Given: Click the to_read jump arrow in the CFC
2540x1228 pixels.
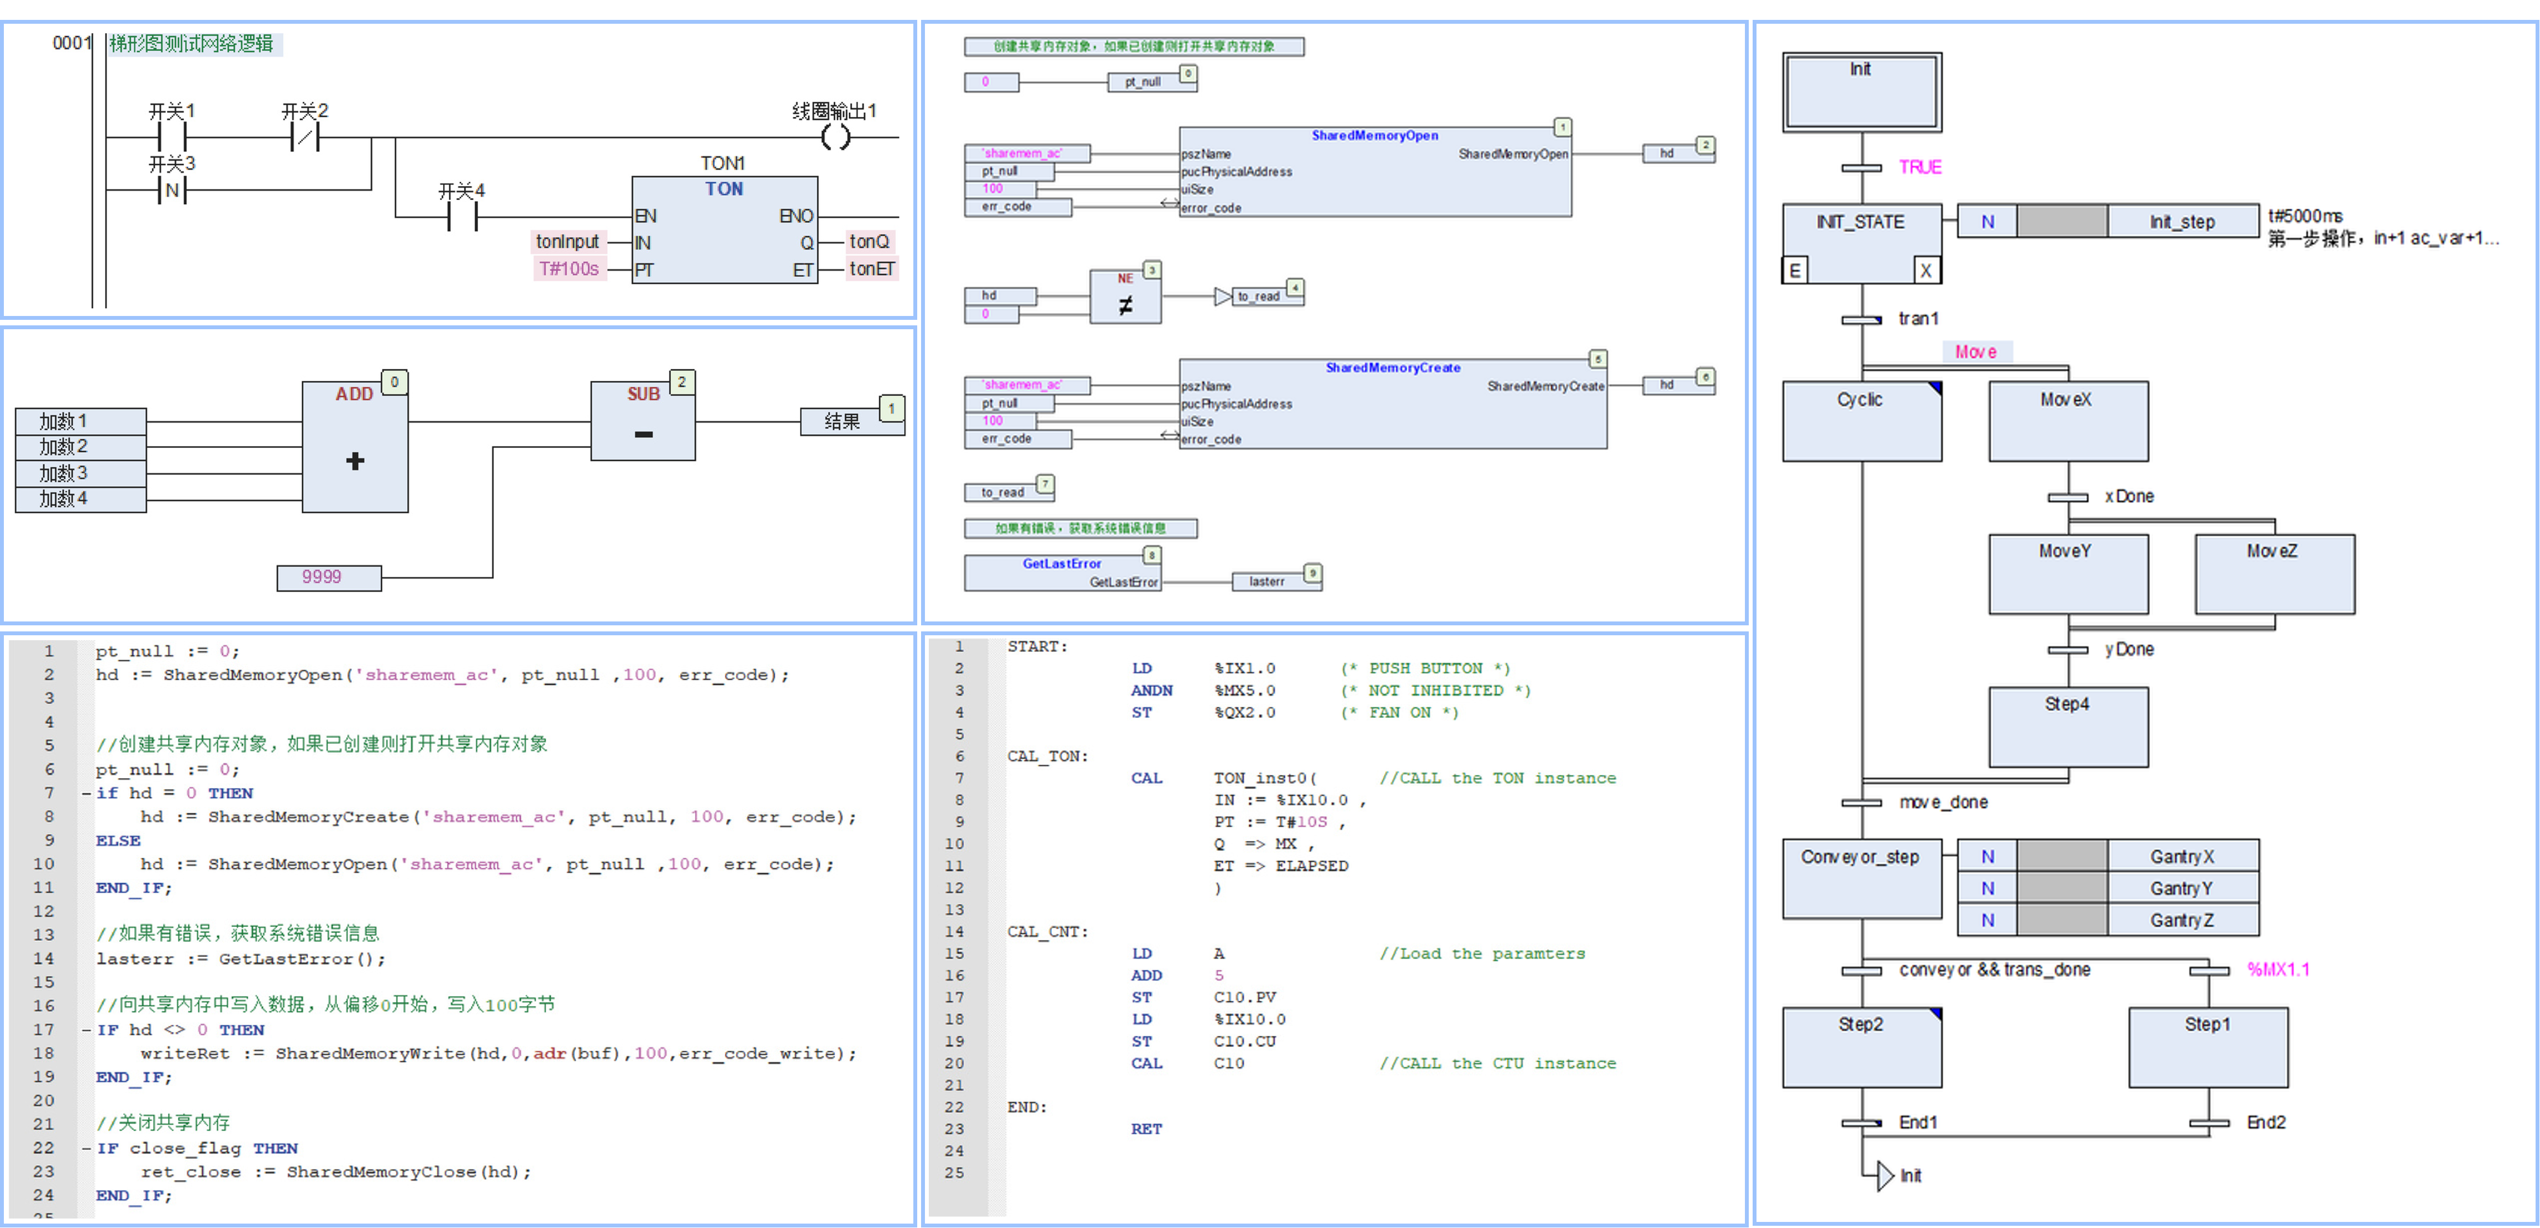Looking at the screenshot, I should [1223, 296].
